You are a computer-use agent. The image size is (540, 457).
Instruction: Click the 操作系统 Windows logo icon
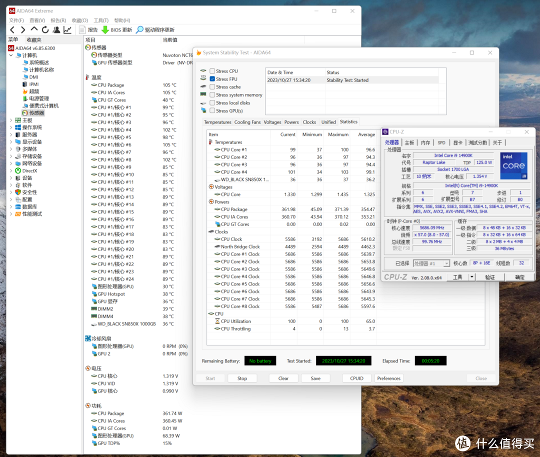coord(18,127)
